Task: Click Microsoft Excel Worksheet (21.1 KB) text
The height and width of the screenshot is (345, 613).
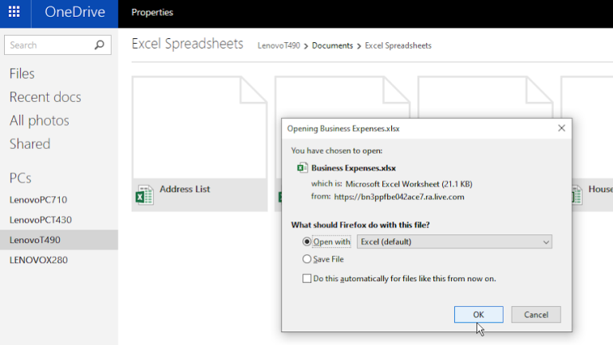Action: click(409, 184)
